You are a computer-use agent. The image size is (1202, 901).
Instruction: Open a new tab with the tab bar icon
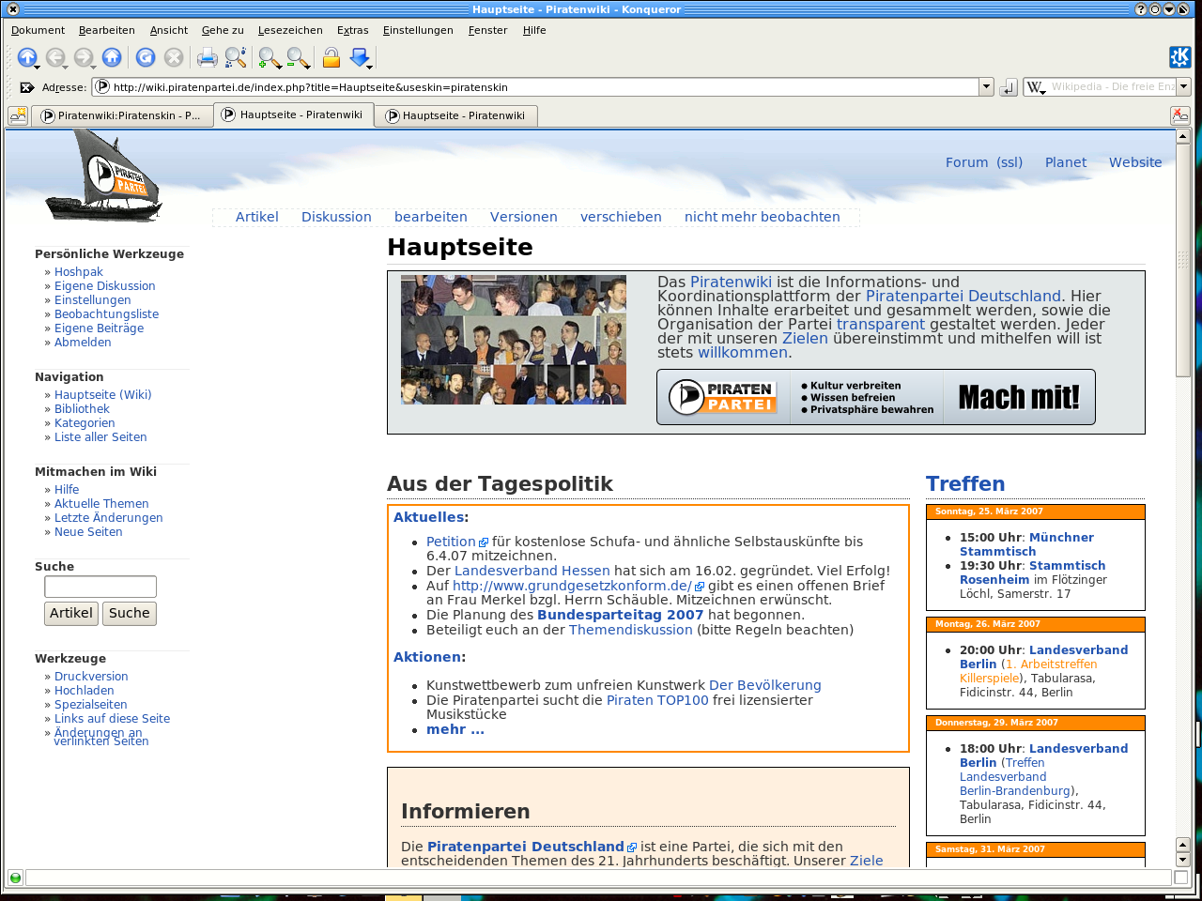(18, 115)
